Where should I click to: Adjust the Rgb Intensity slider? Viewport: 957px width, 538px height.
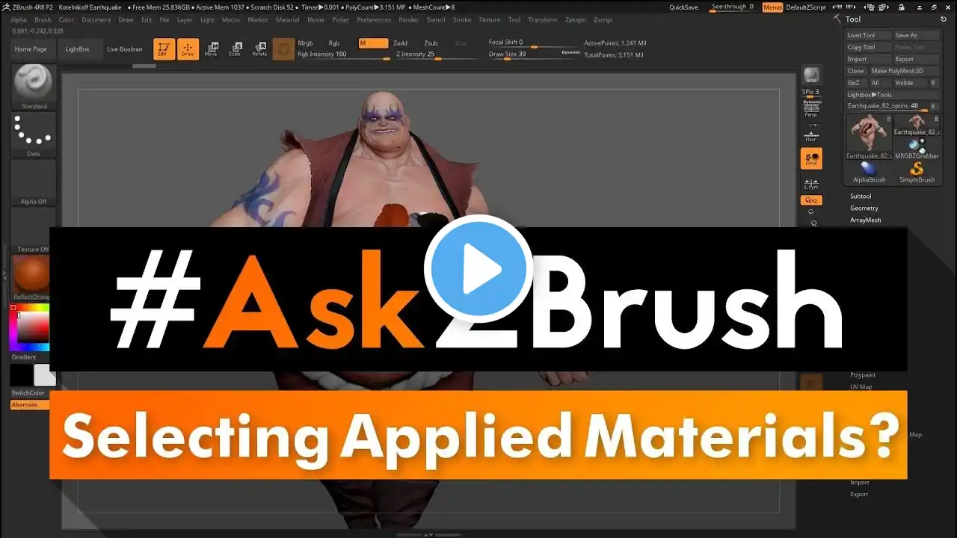[x=343, y=55]
